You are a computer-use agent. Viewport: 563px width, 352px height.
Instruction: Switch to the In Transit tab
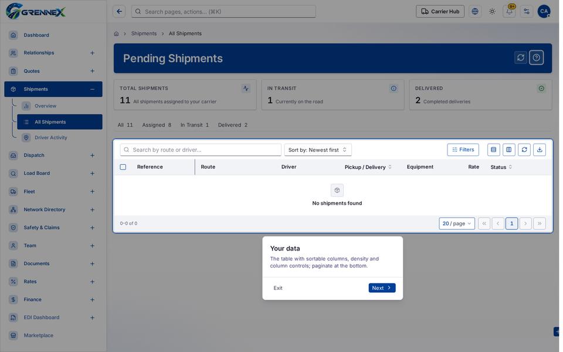pos(194,125)
